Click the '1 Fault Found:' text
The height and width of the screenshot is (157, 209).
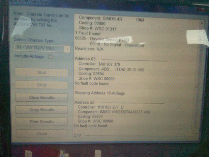[x=88, y=33]
